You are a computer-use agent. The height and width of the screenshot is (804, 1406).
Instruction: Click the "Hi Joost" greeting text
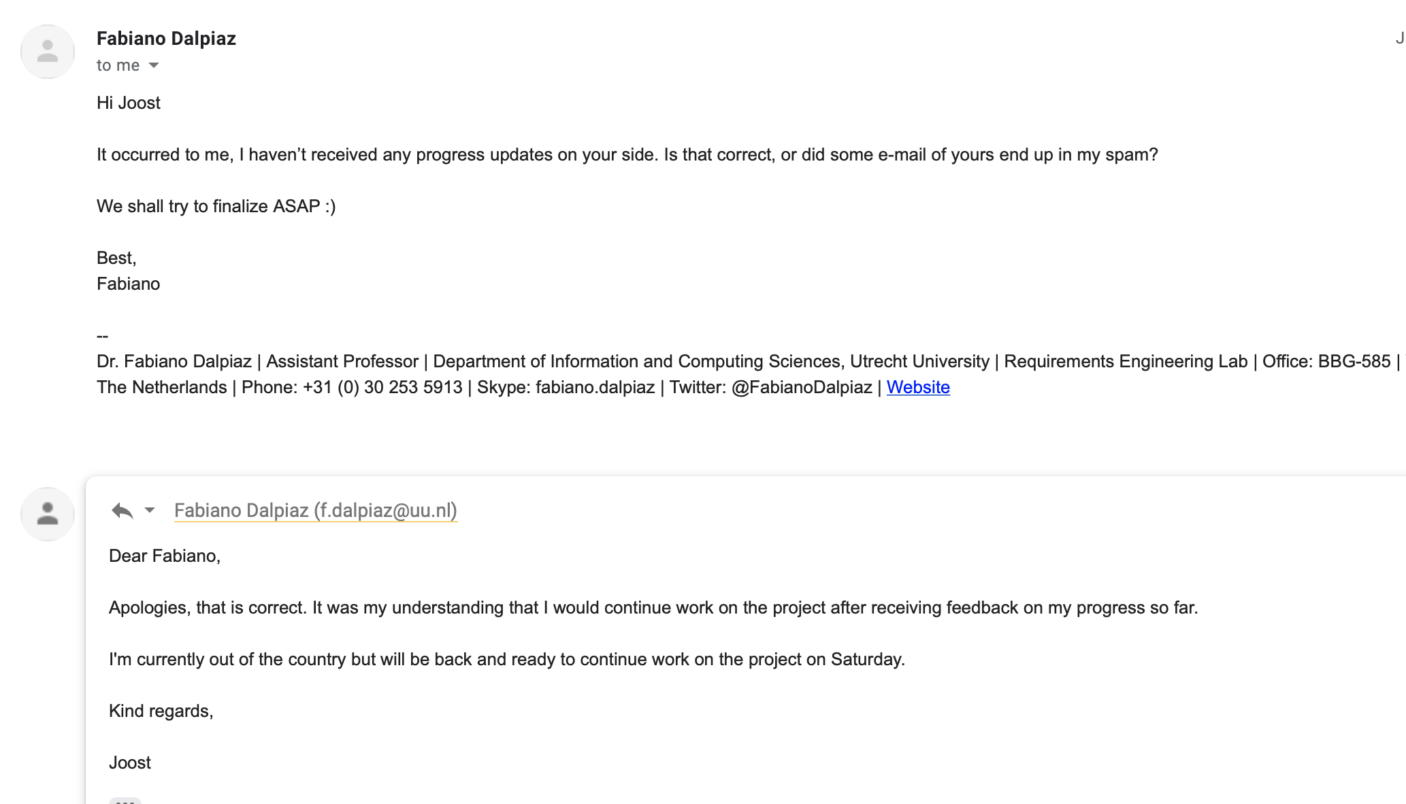point(129,103)
